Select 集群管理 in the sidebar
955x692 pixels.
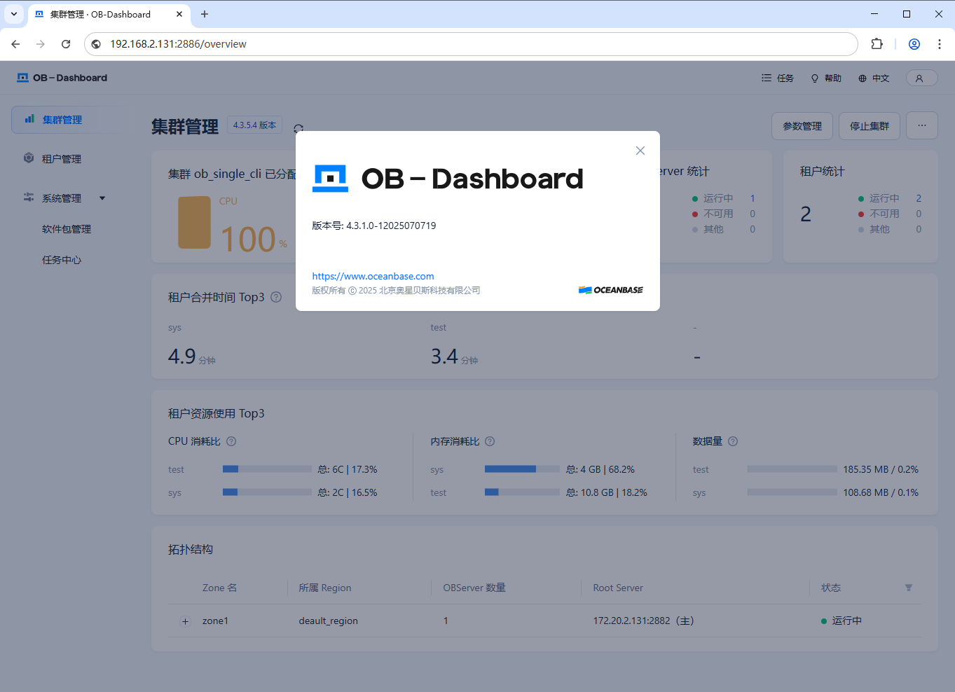tap(62, 120)
